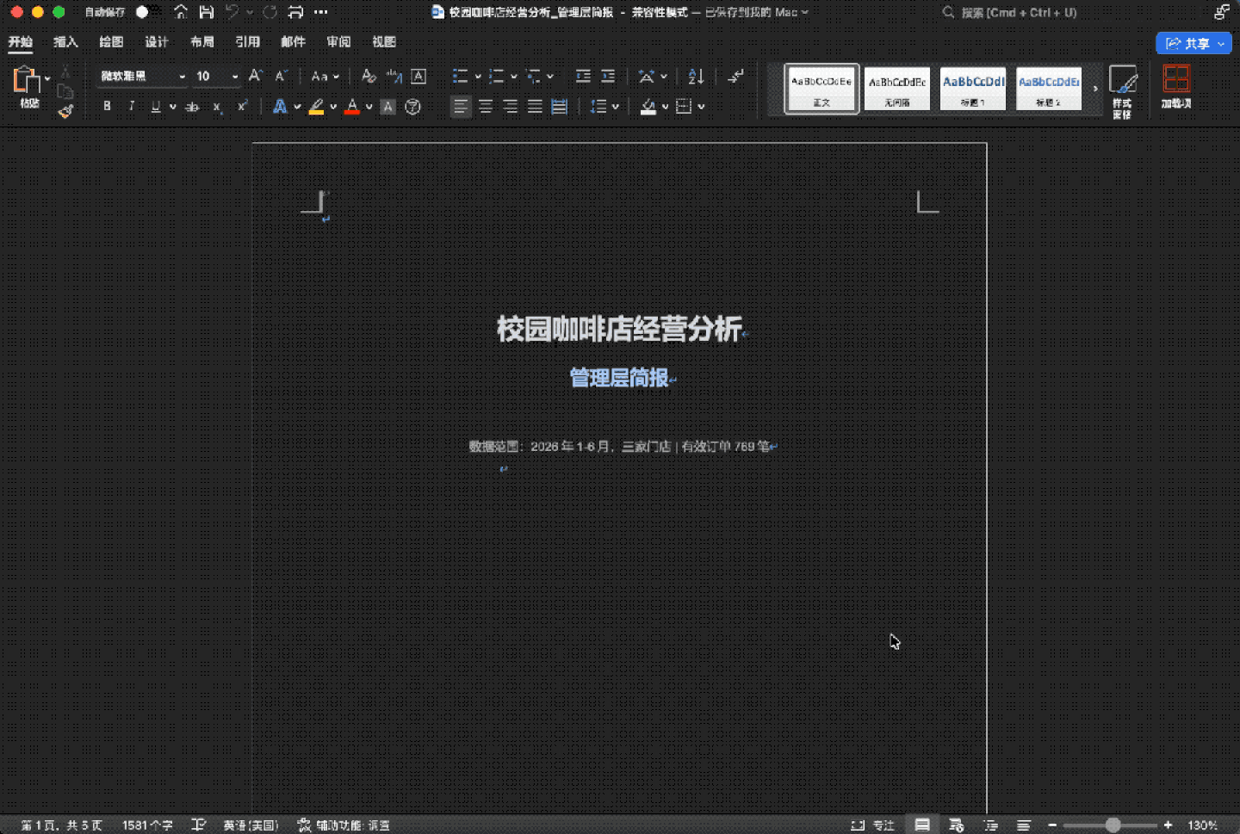Click show paragraph marks icon

(735, 76)
